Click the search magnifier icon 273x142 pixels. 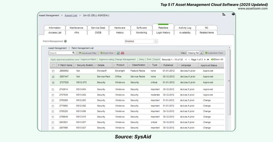point(73,53)
